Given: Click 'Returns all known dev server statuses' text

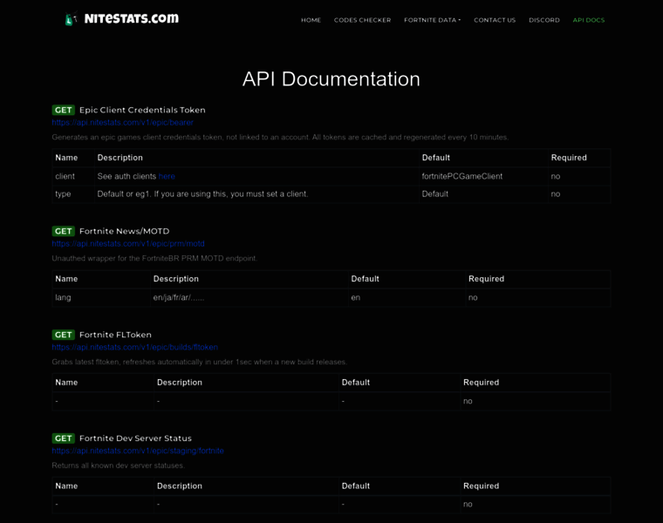Looking at the screenshot, I should click(119, 465).
